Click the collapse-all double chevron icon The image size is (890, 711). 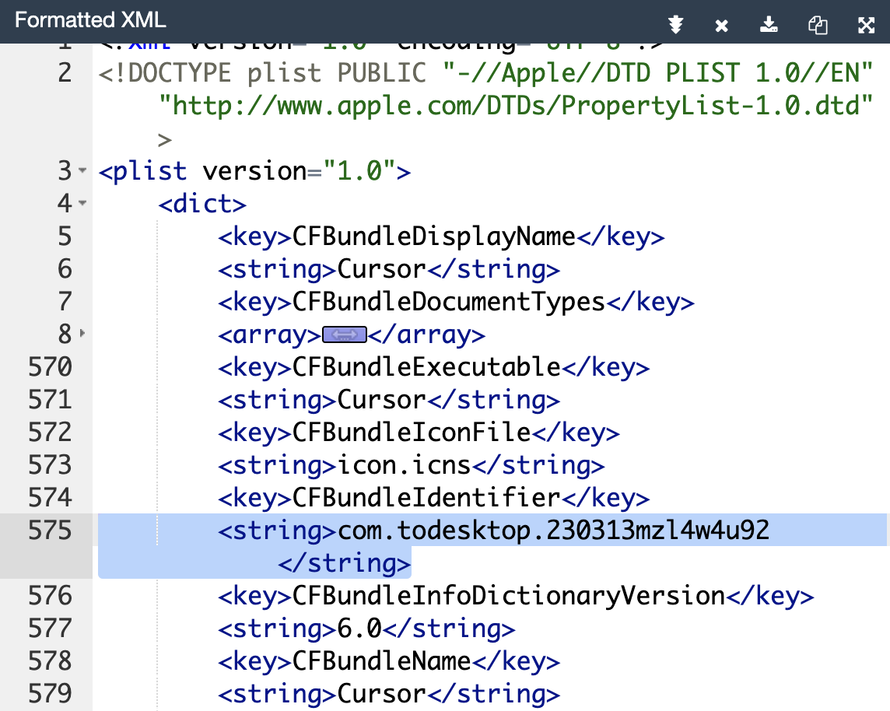point(675,25)
